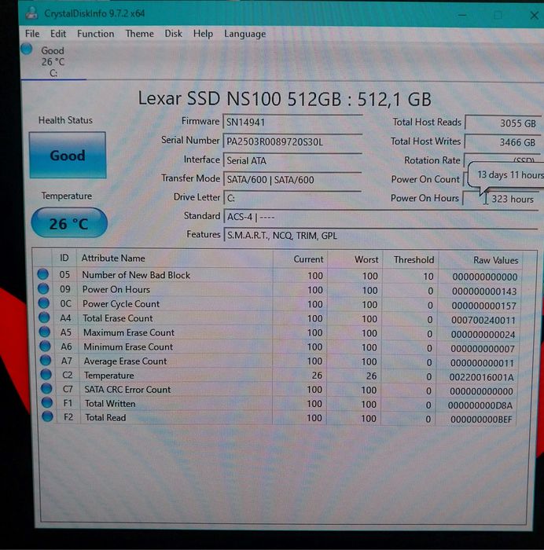Screen dimensions: 544x550
Task: Click raw value 00220016001A
Action: tap(482, 377)
